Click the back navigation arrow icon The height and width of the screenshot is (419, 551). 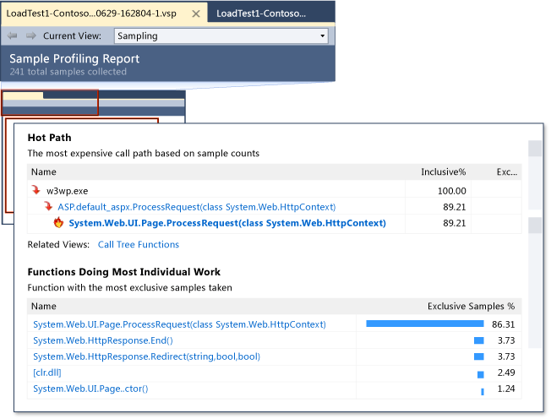[x=13, y=35]
